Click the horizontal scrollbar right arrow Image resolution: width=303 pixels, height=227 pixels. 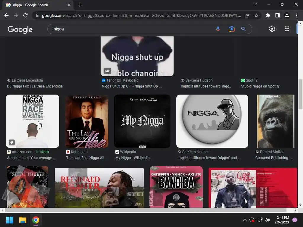tap(296, 210)
